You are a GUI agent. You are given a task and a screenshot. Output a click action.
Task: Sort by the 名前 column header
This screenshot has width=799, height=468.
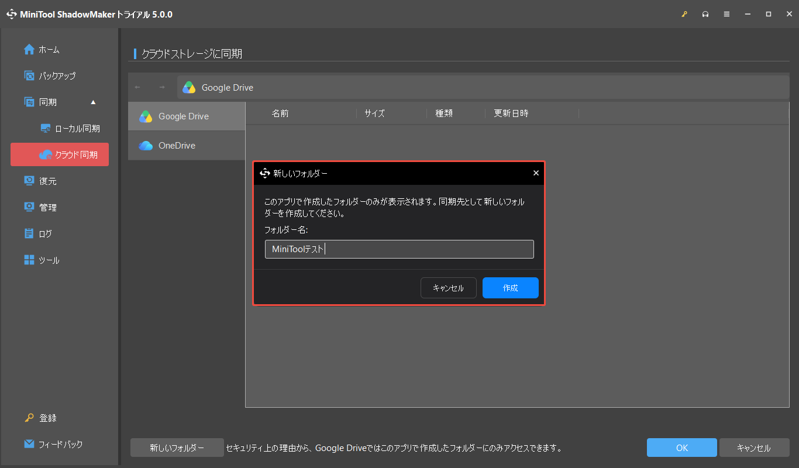pos(280,113)
